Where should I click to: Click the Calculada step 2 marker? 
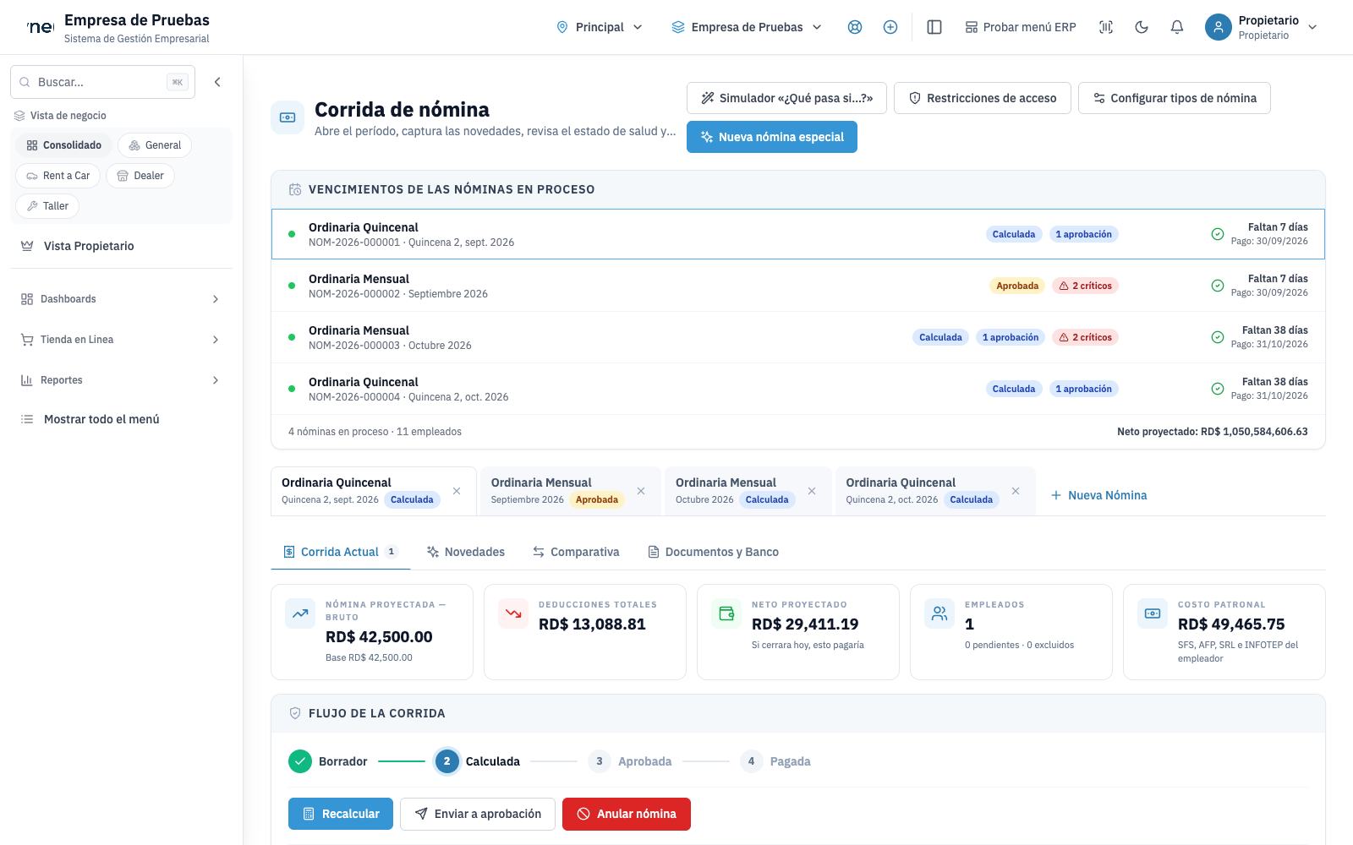pyautogui.click(x=447, y=761)
